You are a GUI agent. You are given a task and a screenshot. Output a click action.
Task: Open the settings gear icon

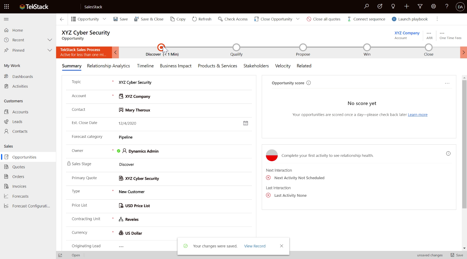(433, 6)
